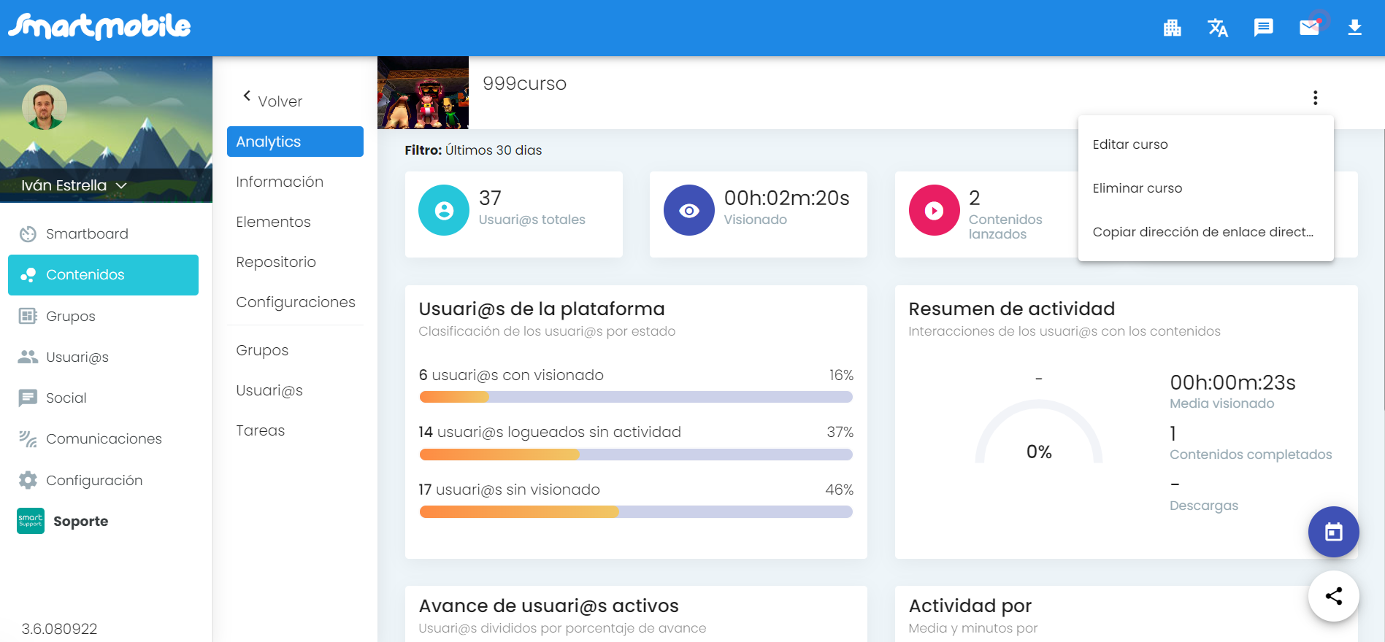Click the usuari@s sin visionado progress bar
The height and width of the screenshot is (642, 1385).
pyautogui.click(x=635, y=512)
